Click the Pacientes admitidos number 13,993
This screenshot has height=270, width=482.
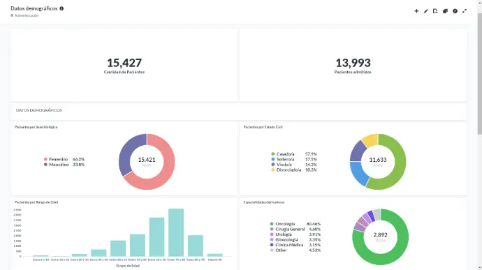[x=353, y=63]
